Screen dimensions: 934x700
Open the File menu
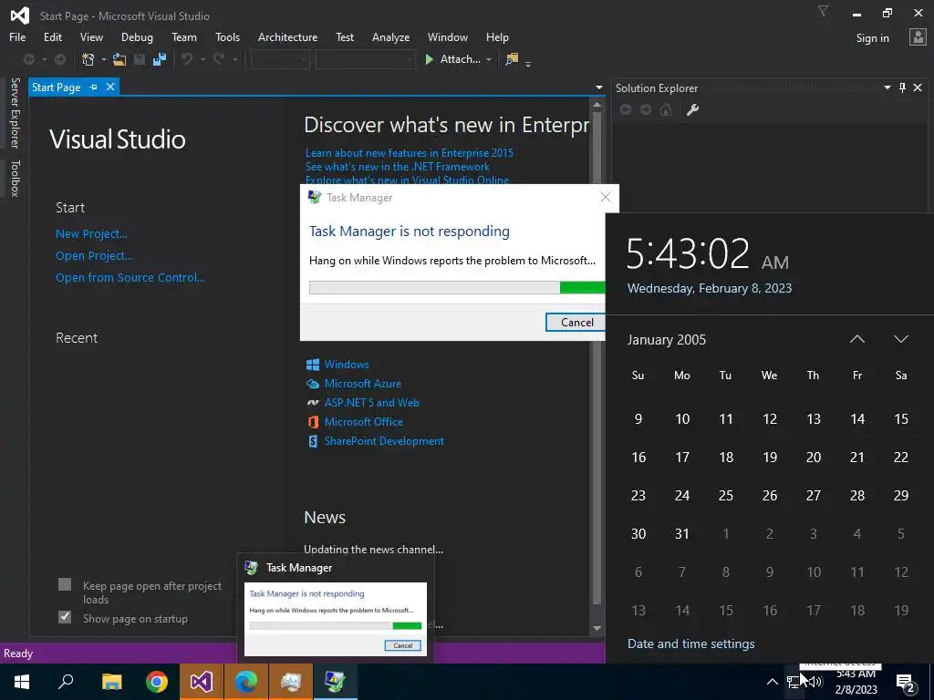[x=17, y=36]
